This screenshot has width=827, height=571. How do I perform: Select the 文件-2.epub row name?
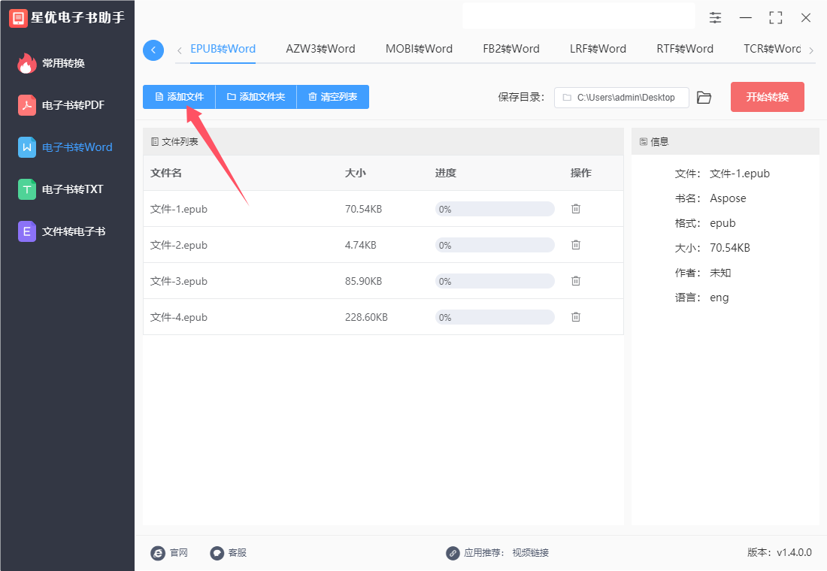(179, 245)
